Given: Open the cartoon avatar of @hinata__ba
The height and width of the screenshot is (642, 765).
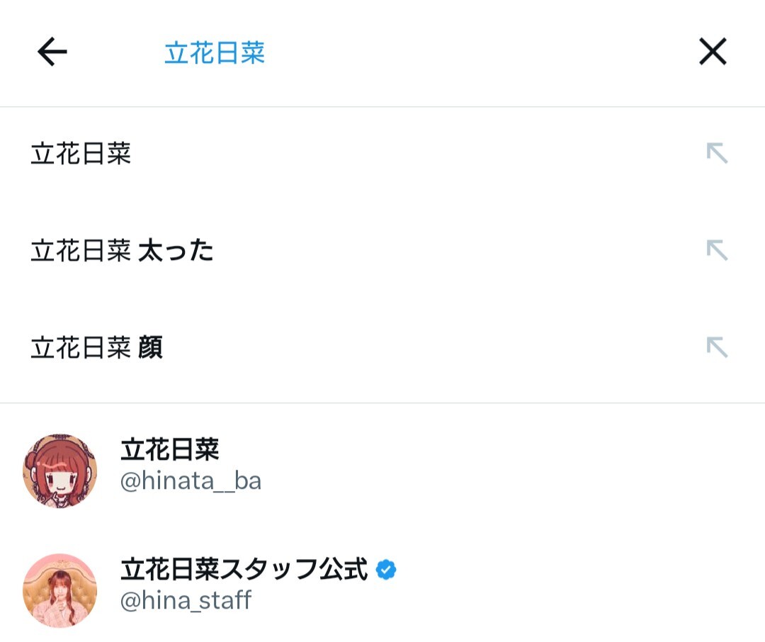Looking at the screenshot, I should pos(59,471).
